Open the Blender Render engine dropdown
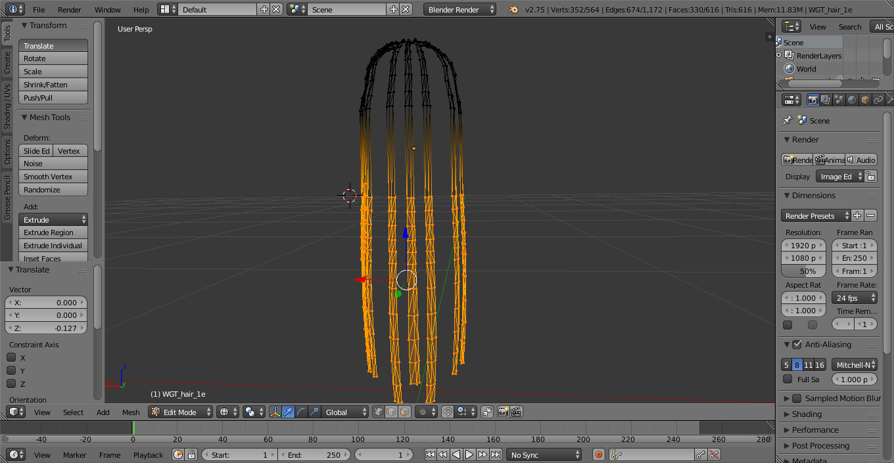This screenshot has width=894, height=463. point(460,10)
